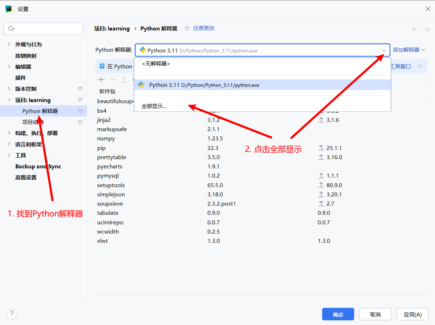This screenshot has height=325, width=435.
Task: Select Python 解释器 in the settings tree
Action: [43, 111]
